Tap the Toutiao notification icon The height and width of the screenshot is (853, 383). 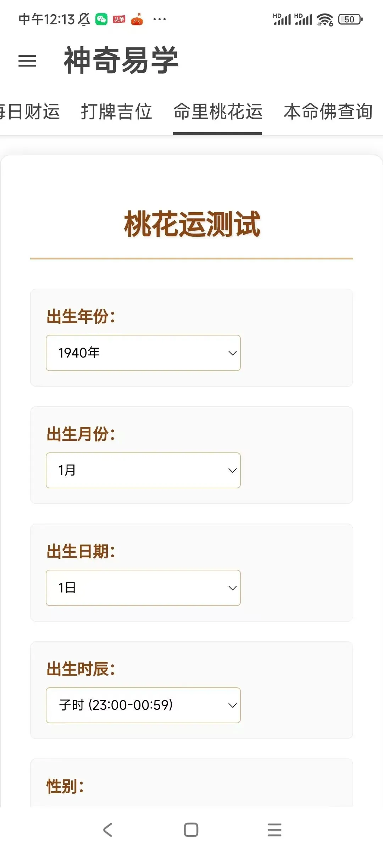point(119,19)
